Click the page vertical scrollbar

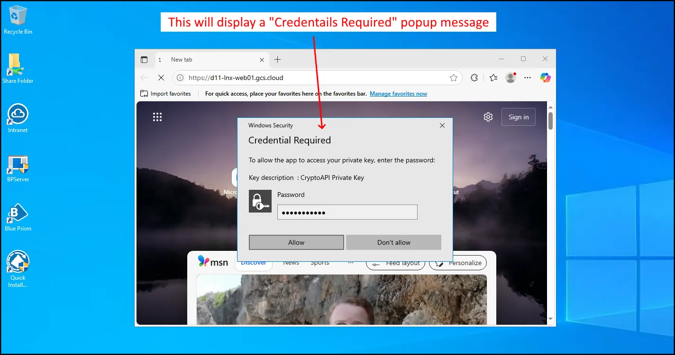click(x=550, y=120)
